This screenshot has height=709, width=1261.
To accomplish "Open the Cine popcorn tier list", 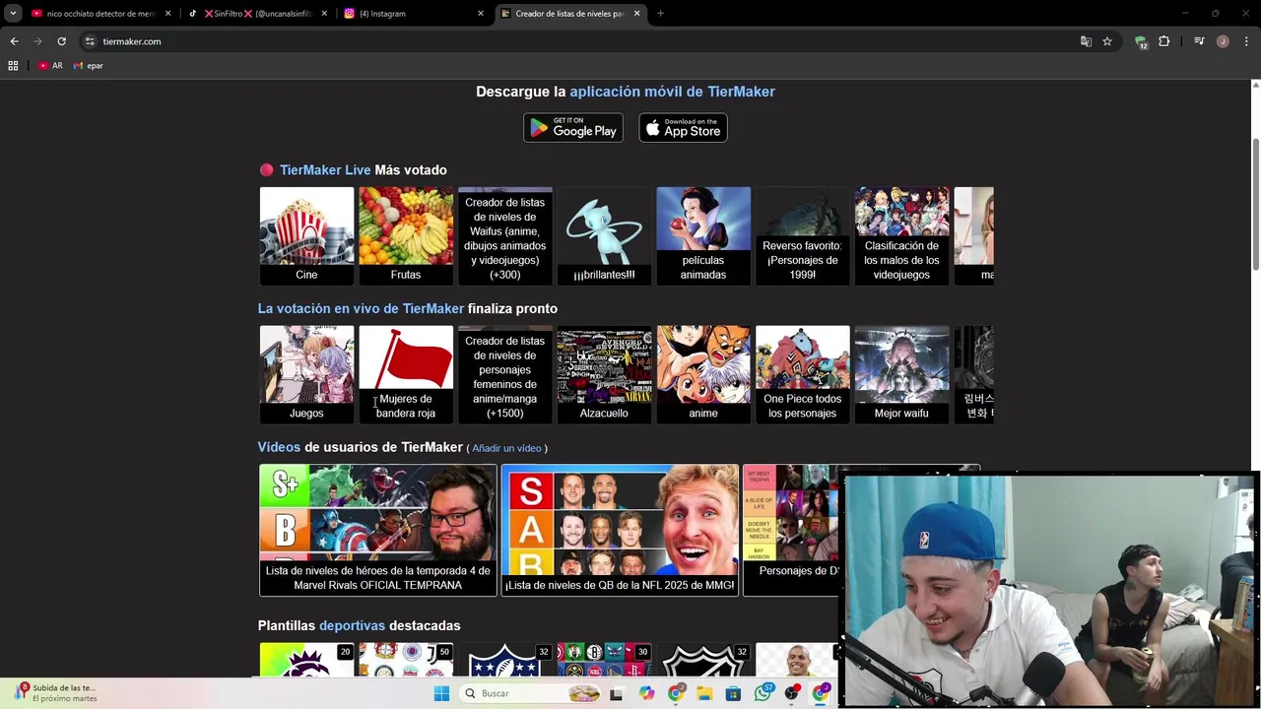I will click(x=306, y=235).
